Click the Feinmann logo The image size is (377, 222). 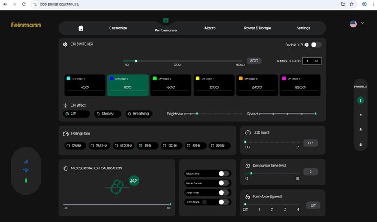click(x=26, y=25)
